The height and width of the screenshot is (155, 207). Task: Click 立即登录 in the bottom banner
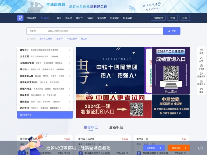pos(154,148)
